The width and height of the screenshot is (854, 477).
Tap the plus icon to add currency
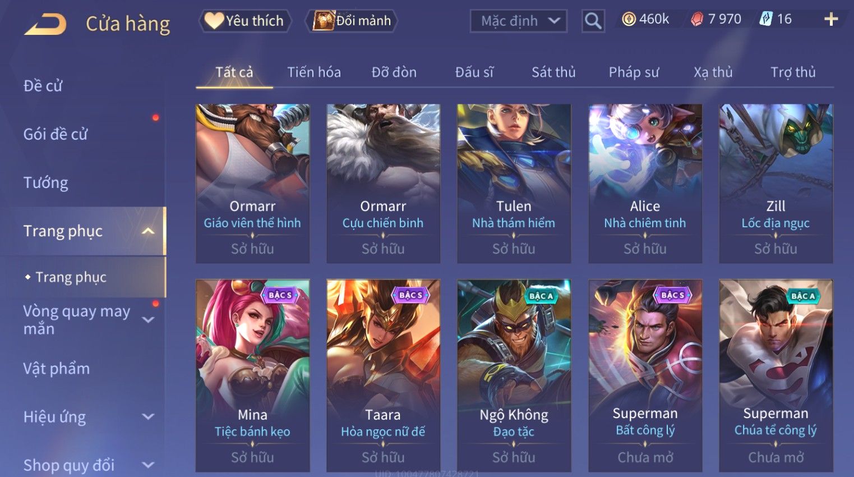tap(831, 20)
